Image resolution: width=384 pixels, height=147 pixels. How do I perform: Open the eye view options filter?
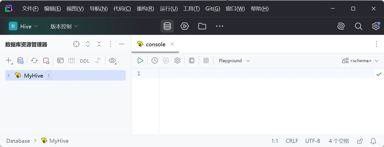pos(112,61)
